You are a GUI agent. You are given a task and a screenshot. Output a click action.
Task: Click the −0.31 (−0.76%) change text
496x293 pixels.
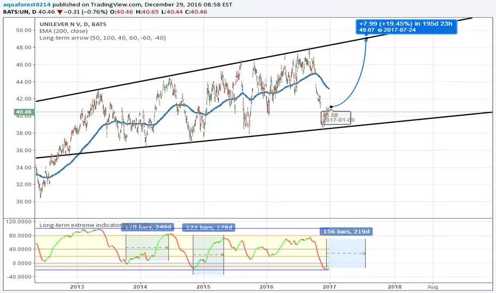pyautogui.click(x=86, y=12)
